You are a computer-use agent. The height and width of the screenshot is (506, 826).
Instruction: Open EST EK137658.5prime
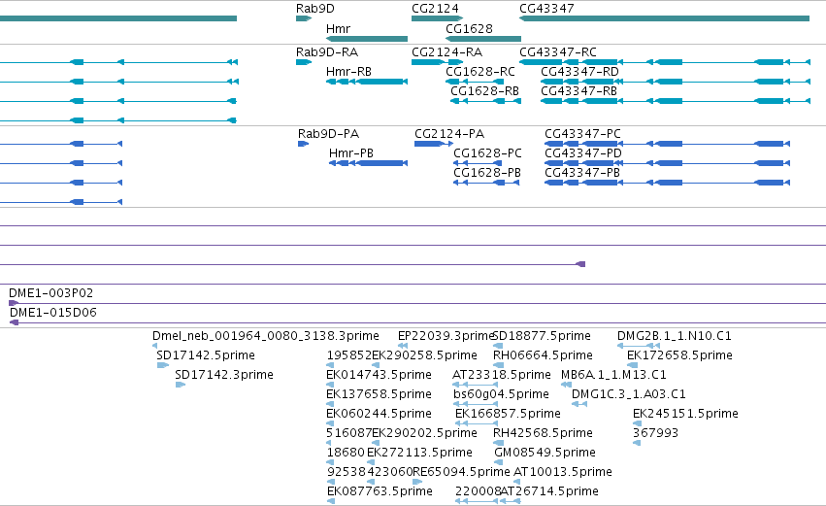pyautogui.click(x=379, y=394)
